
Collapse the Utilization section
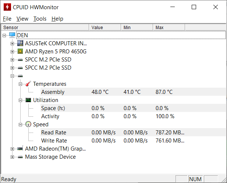click(x=20, y=100)
